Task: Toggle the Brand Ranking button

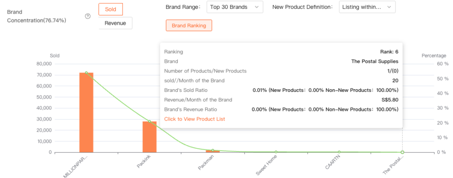Action: coord(189,26)
